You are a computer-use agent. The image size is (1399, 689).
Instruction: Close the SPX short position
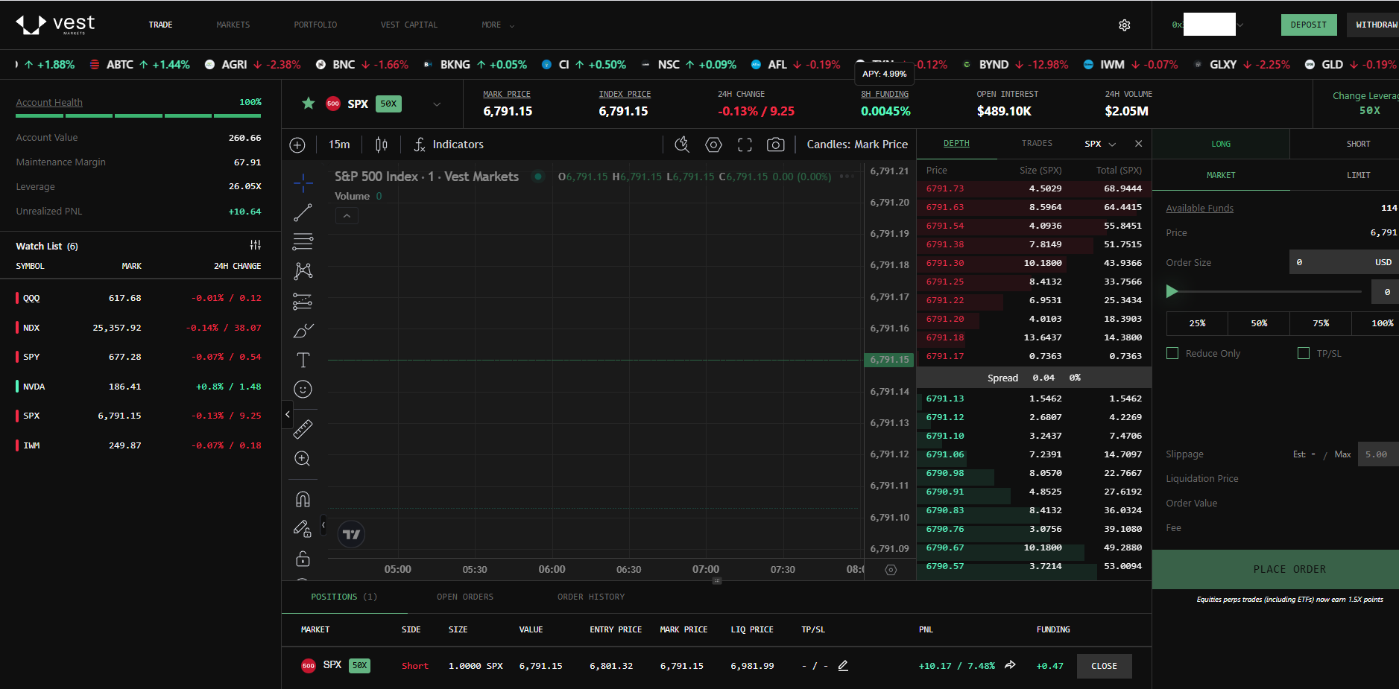(1104, 666)
